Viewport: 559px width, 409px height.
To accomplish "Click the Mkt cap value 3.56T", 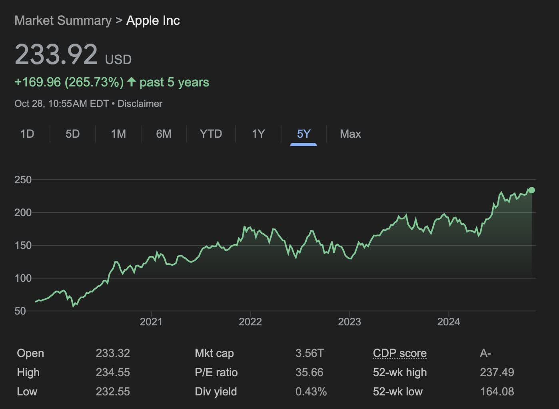I will tap(309, 353).
